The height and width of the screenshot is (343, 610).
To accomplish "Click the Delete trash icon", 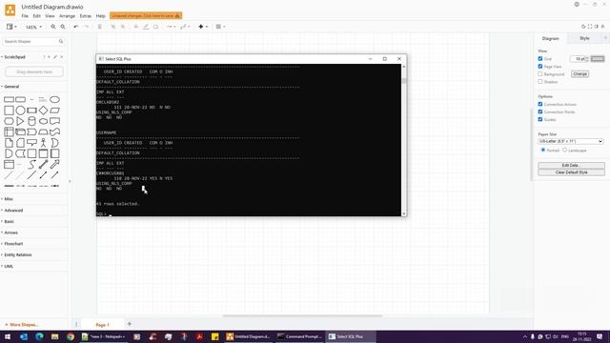I will click(99, 27).
